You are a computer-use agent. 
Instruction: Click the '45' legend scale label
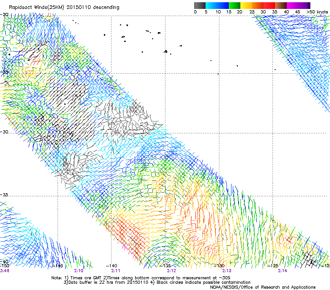(297, 12)
